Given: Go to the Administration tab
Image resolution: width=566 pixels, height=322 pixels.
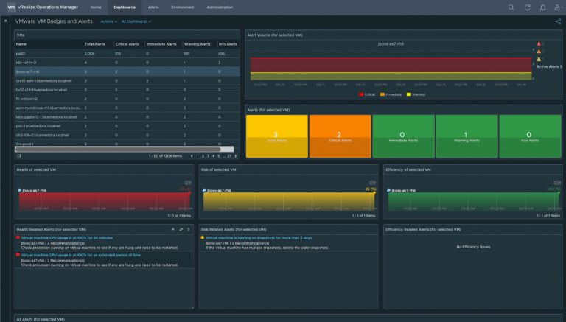Looking at the screenshot, I should tap(220, 7).
